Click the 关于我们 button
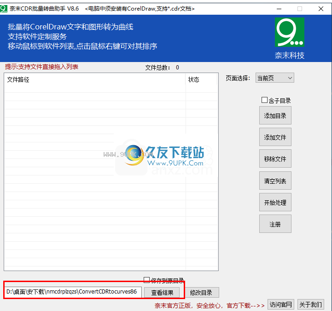Screen dimensions: 332x311 click(x=311, y=305)
